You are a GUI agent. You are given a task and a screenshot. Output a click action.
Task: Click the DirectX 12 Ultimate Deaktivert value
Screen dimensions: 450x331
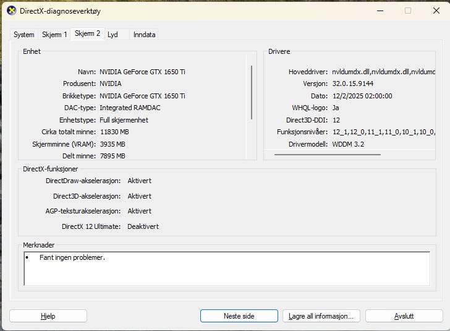click(143, 226)
